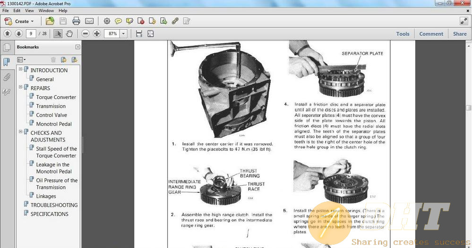Click the delete page toolbar icon
Viewport: 472px width, 248px height.
tap(141, 21)
